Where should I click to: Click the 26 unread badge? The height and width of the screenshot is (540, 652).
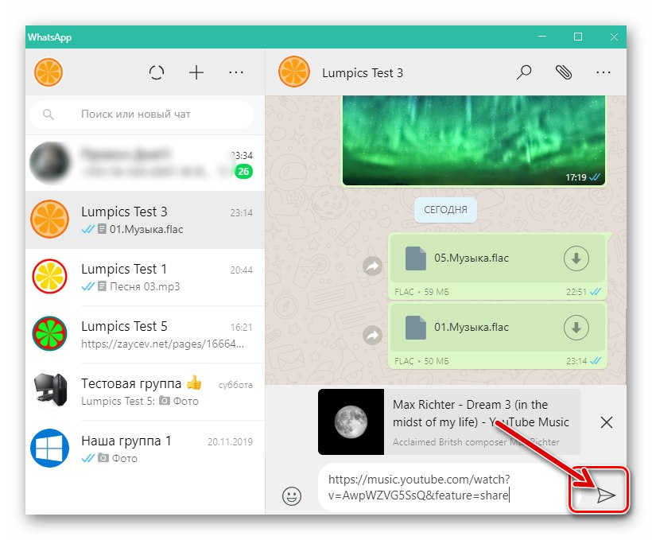pos(243,171)
